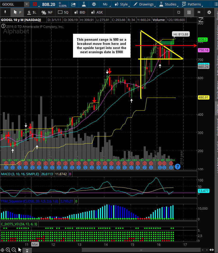Open the flask icon next to share
The image size is (218, 253).
[x=84, y=4]
